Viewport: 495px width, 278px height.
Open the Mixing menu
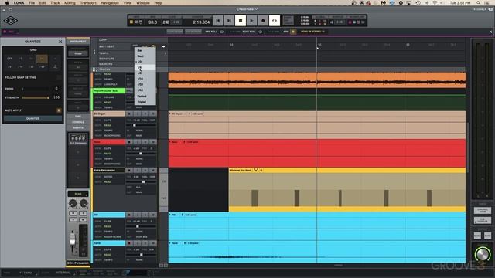[70, 3]
